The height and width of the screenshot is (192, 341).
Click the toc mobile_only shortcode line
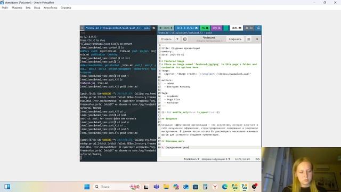pyautogui.click(x=191, y=113)
